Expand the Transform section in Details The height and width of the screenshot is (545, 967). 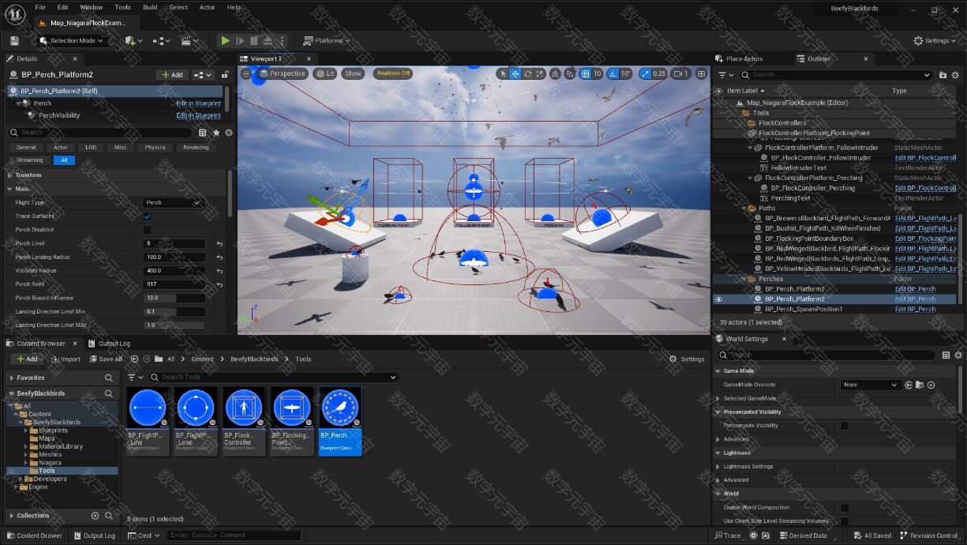point(28,175)
